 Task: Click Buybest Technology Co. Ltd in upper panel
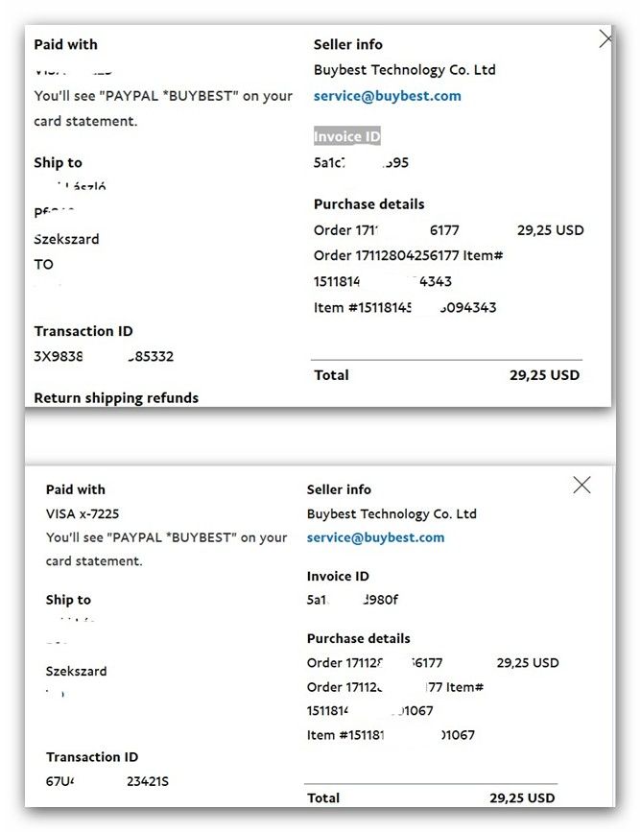tap(404, 70)
